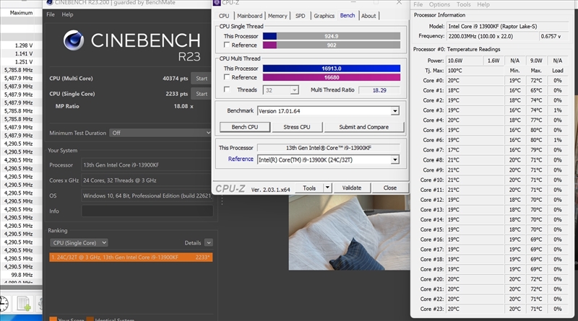Image resolution: width=578 pixels, height=321 pixels.
Task: Click the Close button in CPU-Z
Action: click(x=389, y=188)
